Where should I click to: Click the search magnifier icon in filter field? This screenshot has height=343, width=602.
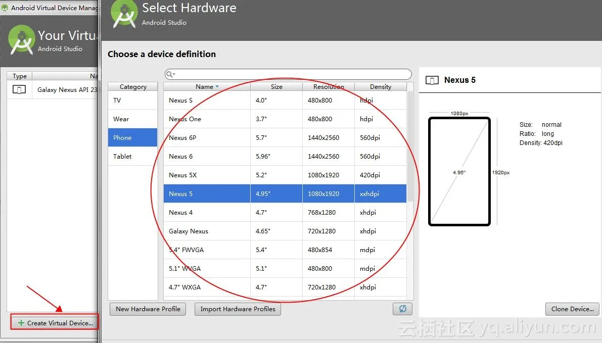[x=170, y=74]
